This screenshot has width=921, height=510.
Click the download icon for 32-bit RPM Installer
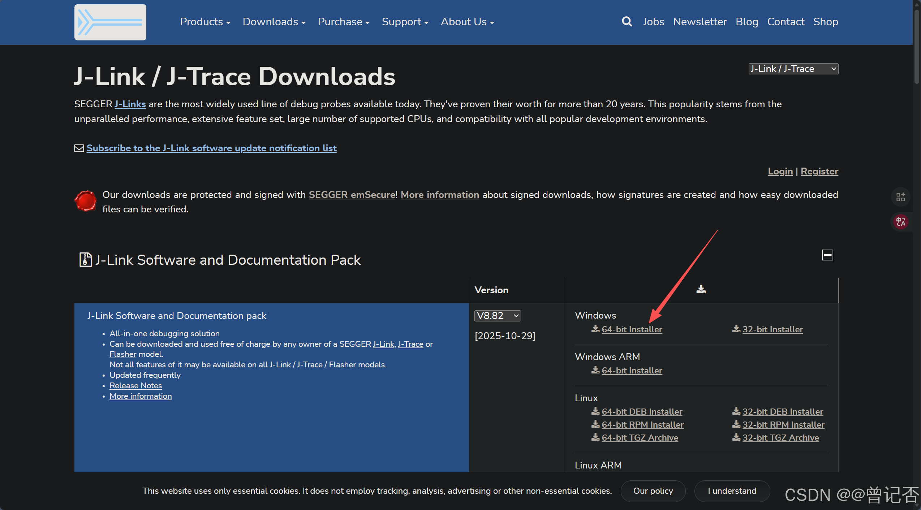(x=736, y=424)
